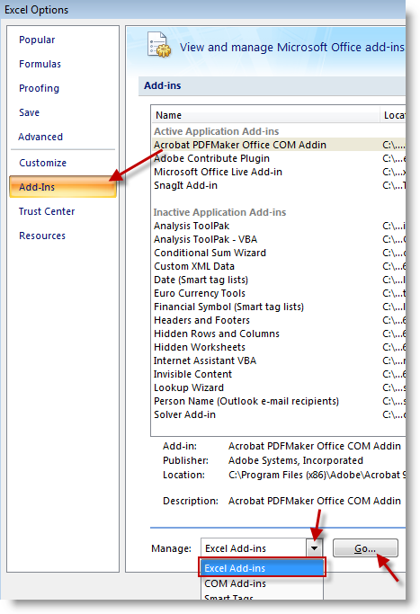
Task: Open the Formulas options category
Action: [40, 64]
